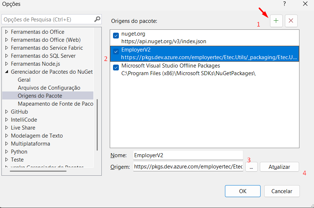The image size is (314, 208).
Task: Select Ferramentas Node.js tree label
Action: click(36, 64)
